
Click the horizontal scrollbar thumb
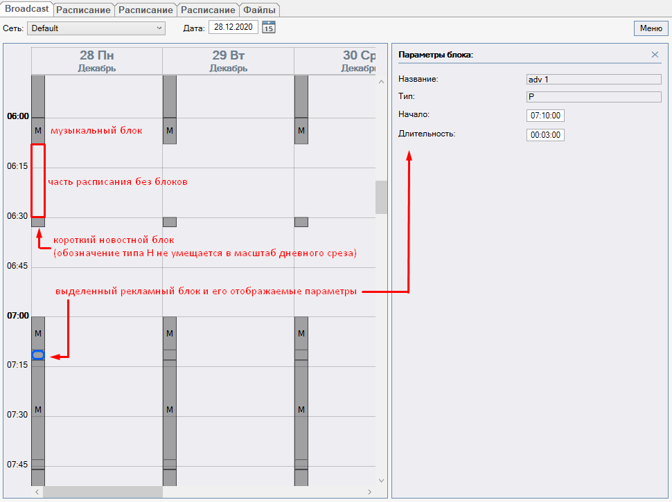click(103, 492)
